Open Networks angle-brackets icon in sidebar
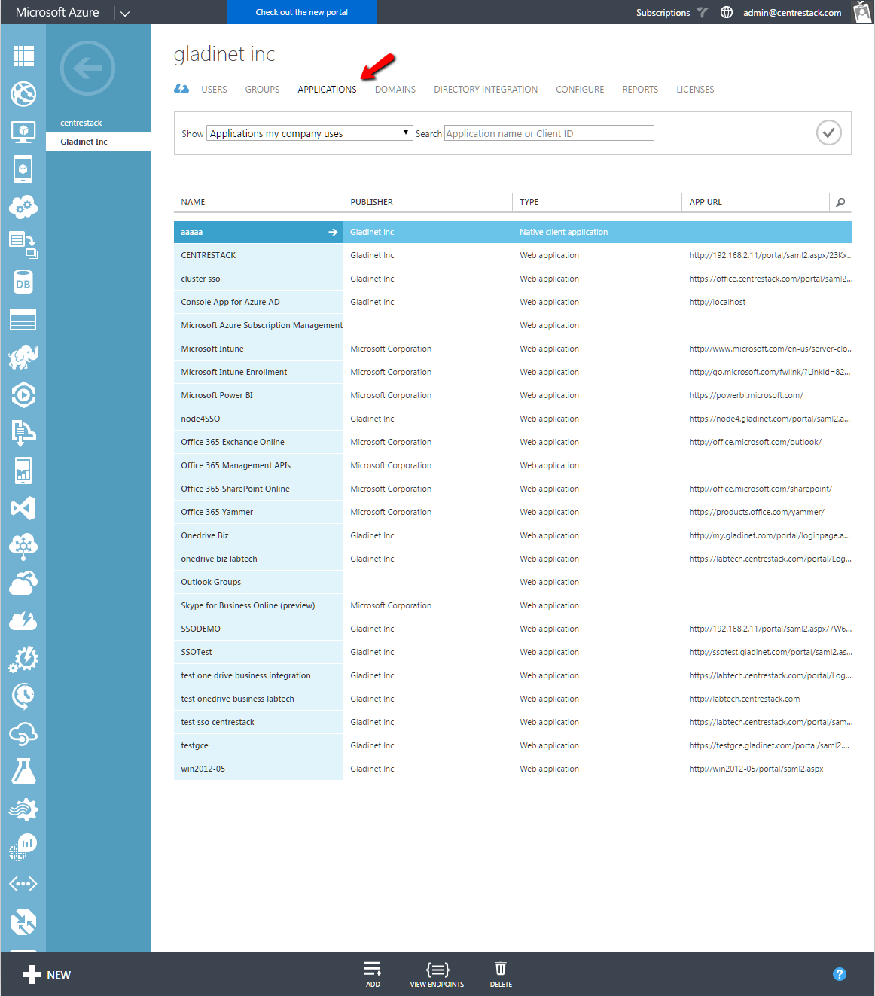 [23, 884]
